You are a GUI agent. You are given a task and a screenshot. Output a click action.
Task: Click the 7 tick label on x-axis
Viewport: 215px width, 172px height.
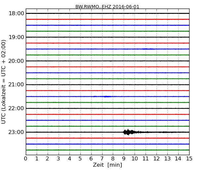102,159
